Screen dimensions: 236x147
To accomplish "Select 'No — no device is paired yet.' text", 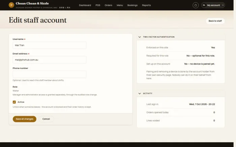I will coord(200,64).
